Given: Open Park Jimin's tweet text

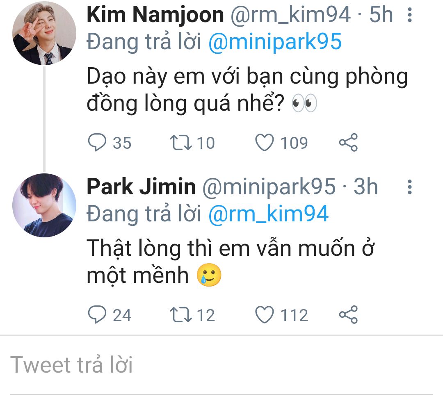Looking at the screenshot, I should coord(230,262).
